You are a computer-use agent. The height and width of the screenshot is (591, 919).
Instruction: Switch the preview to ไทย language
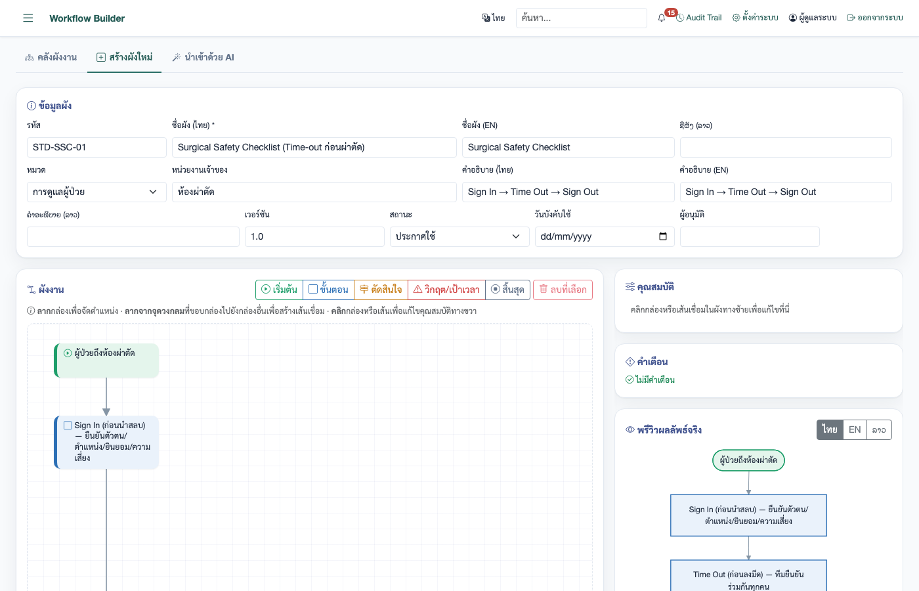(x=830, y=429)
